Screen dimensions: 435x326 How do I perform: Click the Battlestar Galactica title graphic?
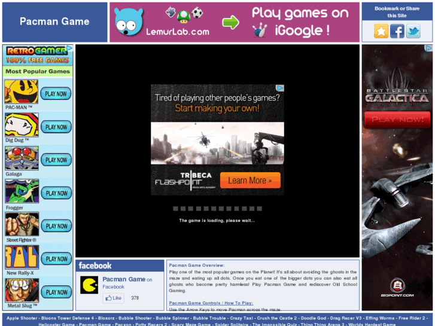coord(397,97)
